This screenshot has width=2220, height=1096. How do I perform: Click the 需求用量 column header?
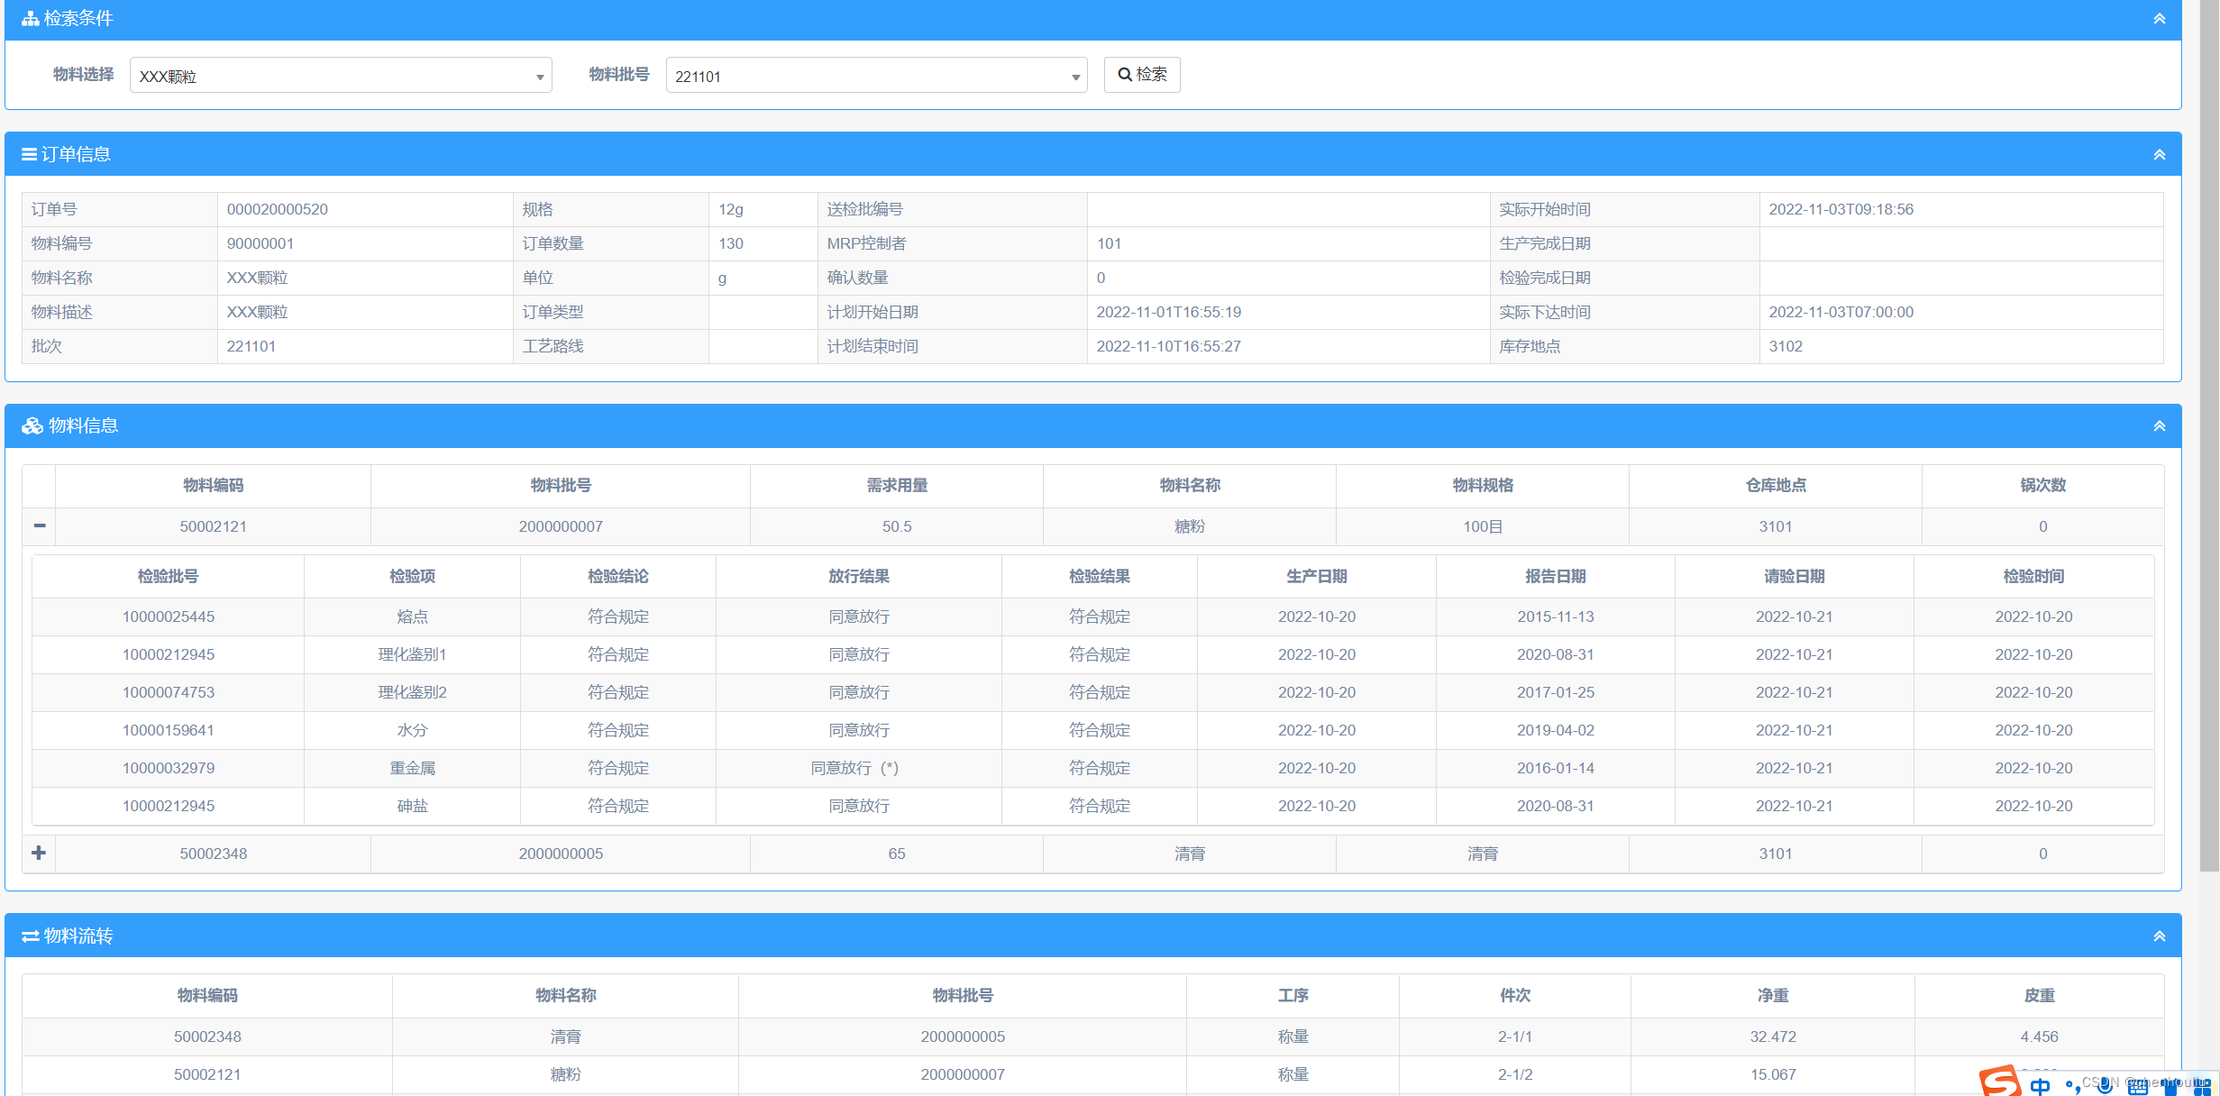pos(896,486)
